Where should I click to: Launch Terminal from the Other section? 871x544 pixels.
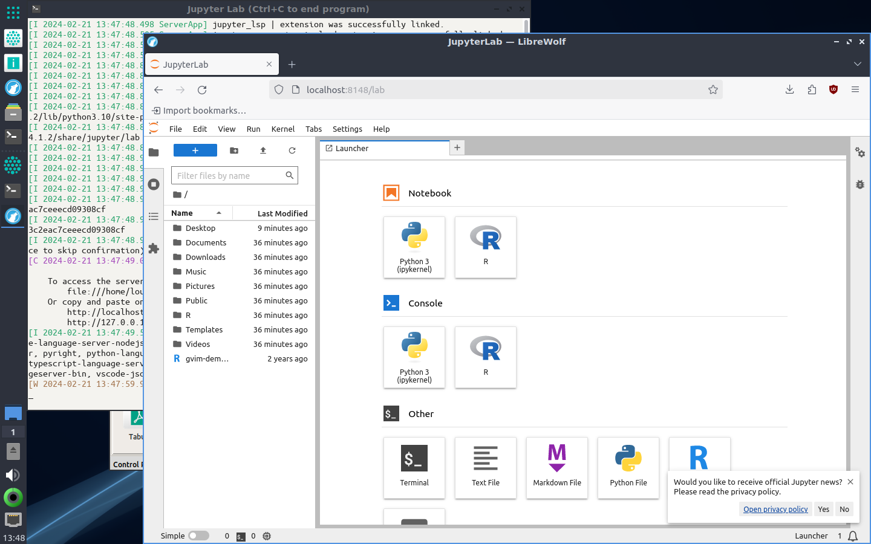point(414,467)
